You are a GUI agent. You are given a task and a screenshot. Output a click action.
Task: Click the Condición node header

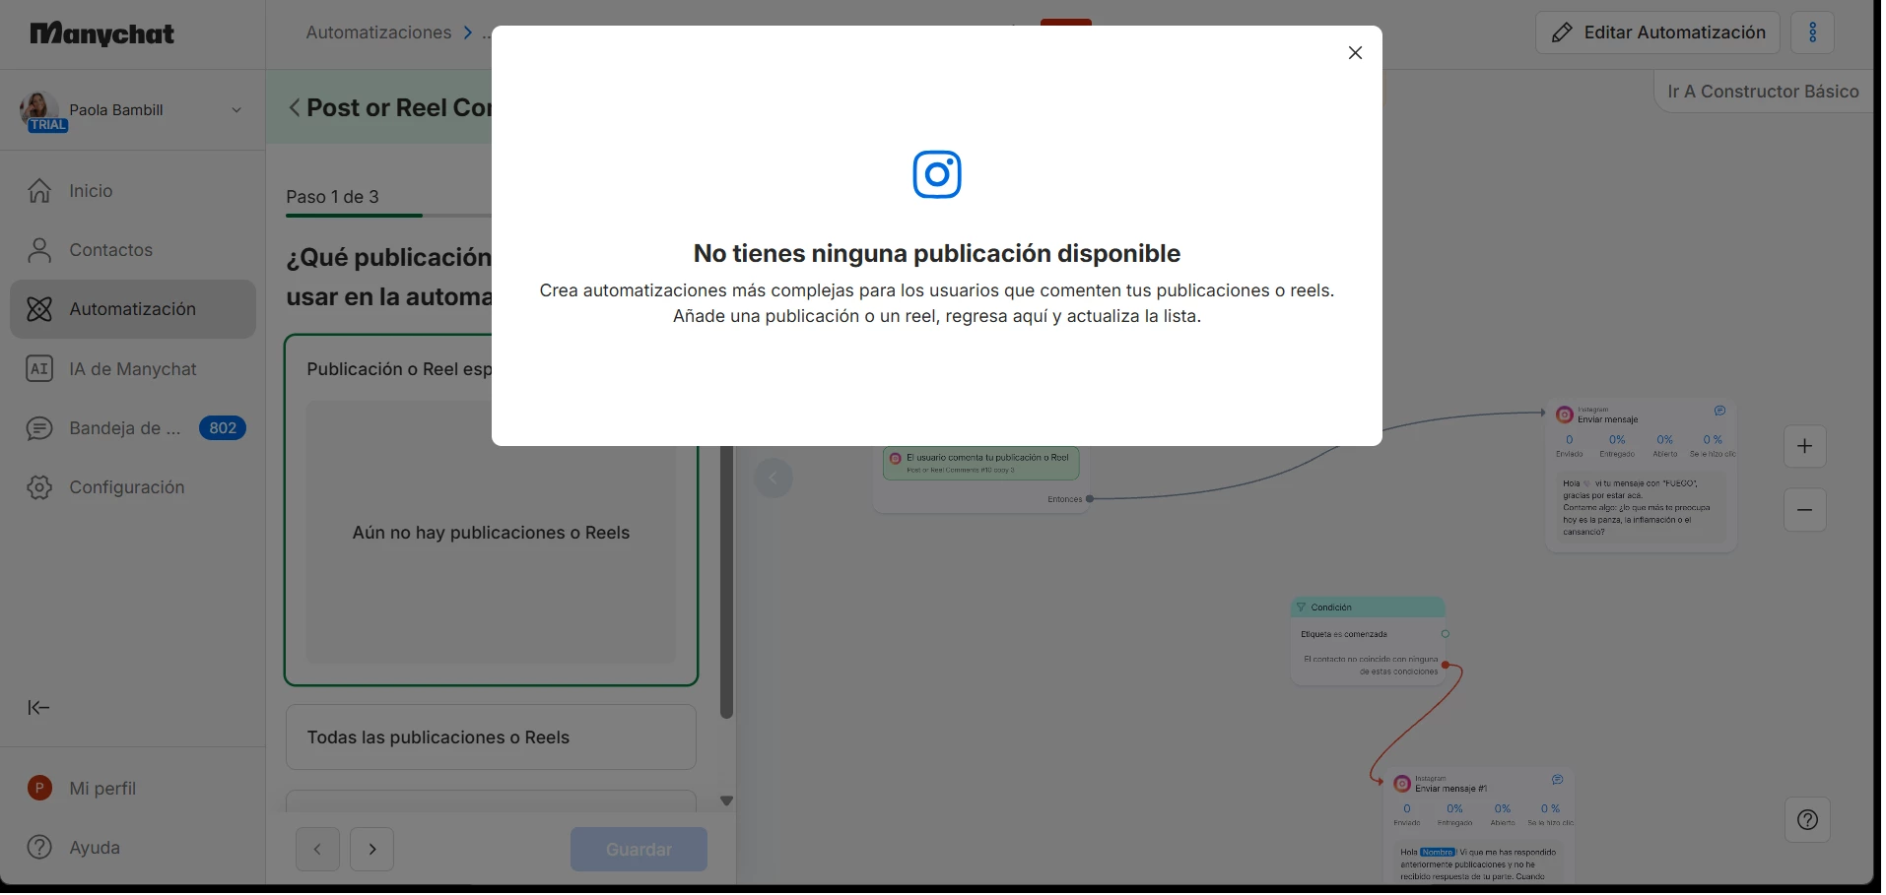tap(1368, 607)
